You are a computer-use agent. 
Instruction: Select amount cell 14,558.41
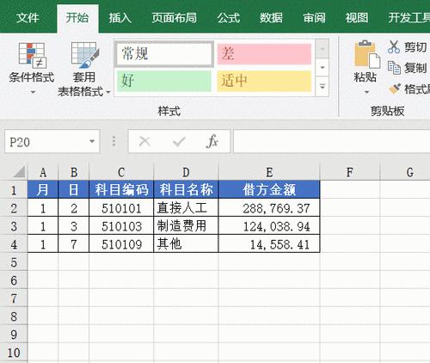click(269, 243)
